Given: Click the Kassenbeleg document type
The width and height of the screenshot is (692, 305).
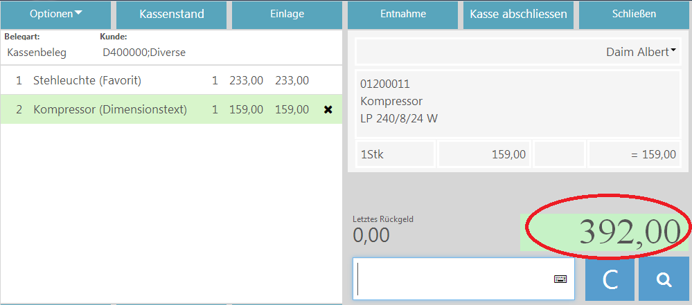Looking at the screenshot, I should (37, 52).
